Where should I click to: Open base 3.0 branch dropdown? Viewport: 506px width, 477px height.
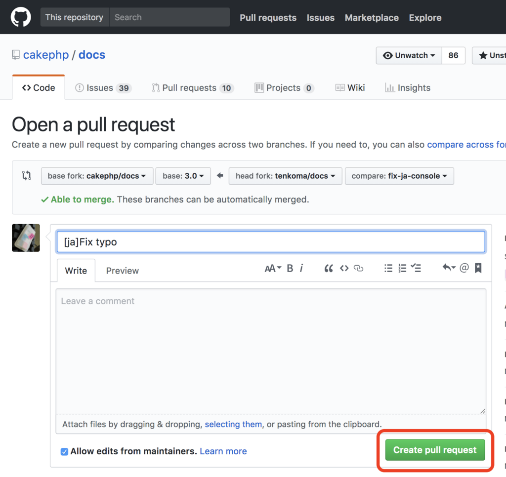(x=183, y=176)
